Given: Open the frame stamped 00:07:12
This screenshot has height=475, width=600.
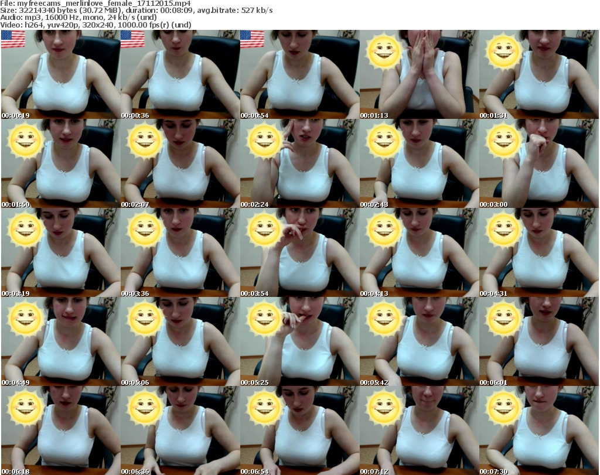Looking at the screenshot, I should point(420,430).
